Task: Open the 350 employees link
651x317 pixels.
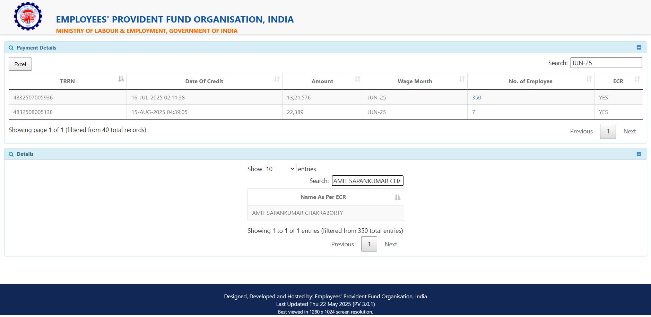Action: [476, 98]
